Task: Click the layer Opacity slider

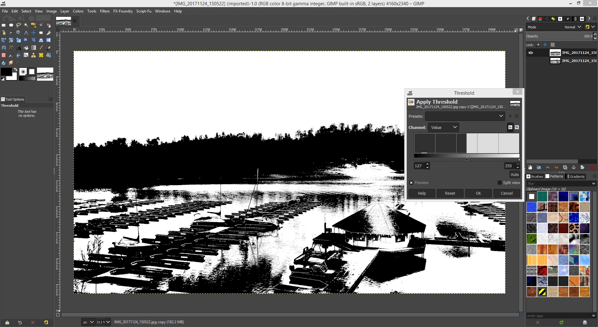Action: click(x=559, y=36)
